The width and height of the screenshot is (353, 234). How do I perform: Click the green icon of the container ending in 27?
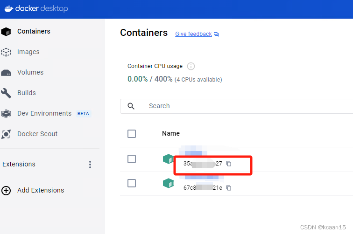[168, 159]
